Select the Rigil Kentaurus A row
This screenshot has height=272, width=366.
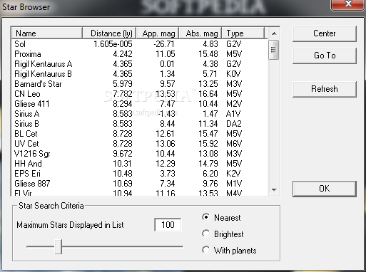pos(140,64)
